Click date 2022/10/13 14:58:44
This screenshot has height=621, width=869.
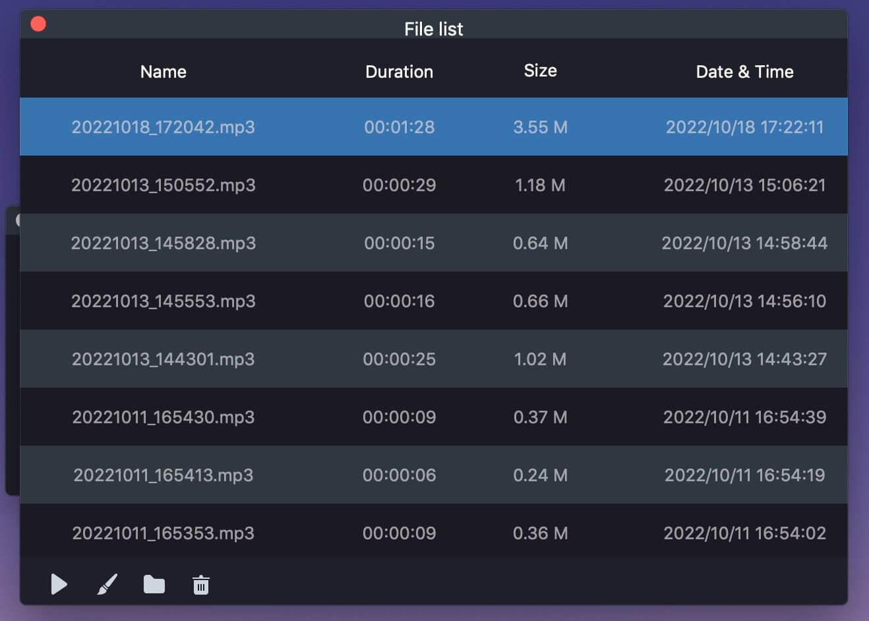pyautogui.click(x=745, y=243)
